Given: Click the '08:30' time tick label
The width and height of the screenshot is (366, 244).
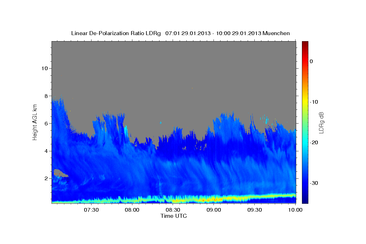Looking at the screenshot, I should (173, 210).
